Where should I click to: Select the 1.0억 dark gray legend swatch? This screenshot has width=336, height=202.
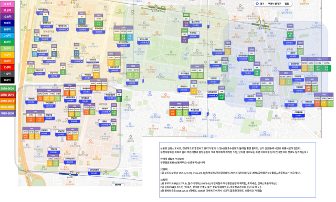click(7, 74)
